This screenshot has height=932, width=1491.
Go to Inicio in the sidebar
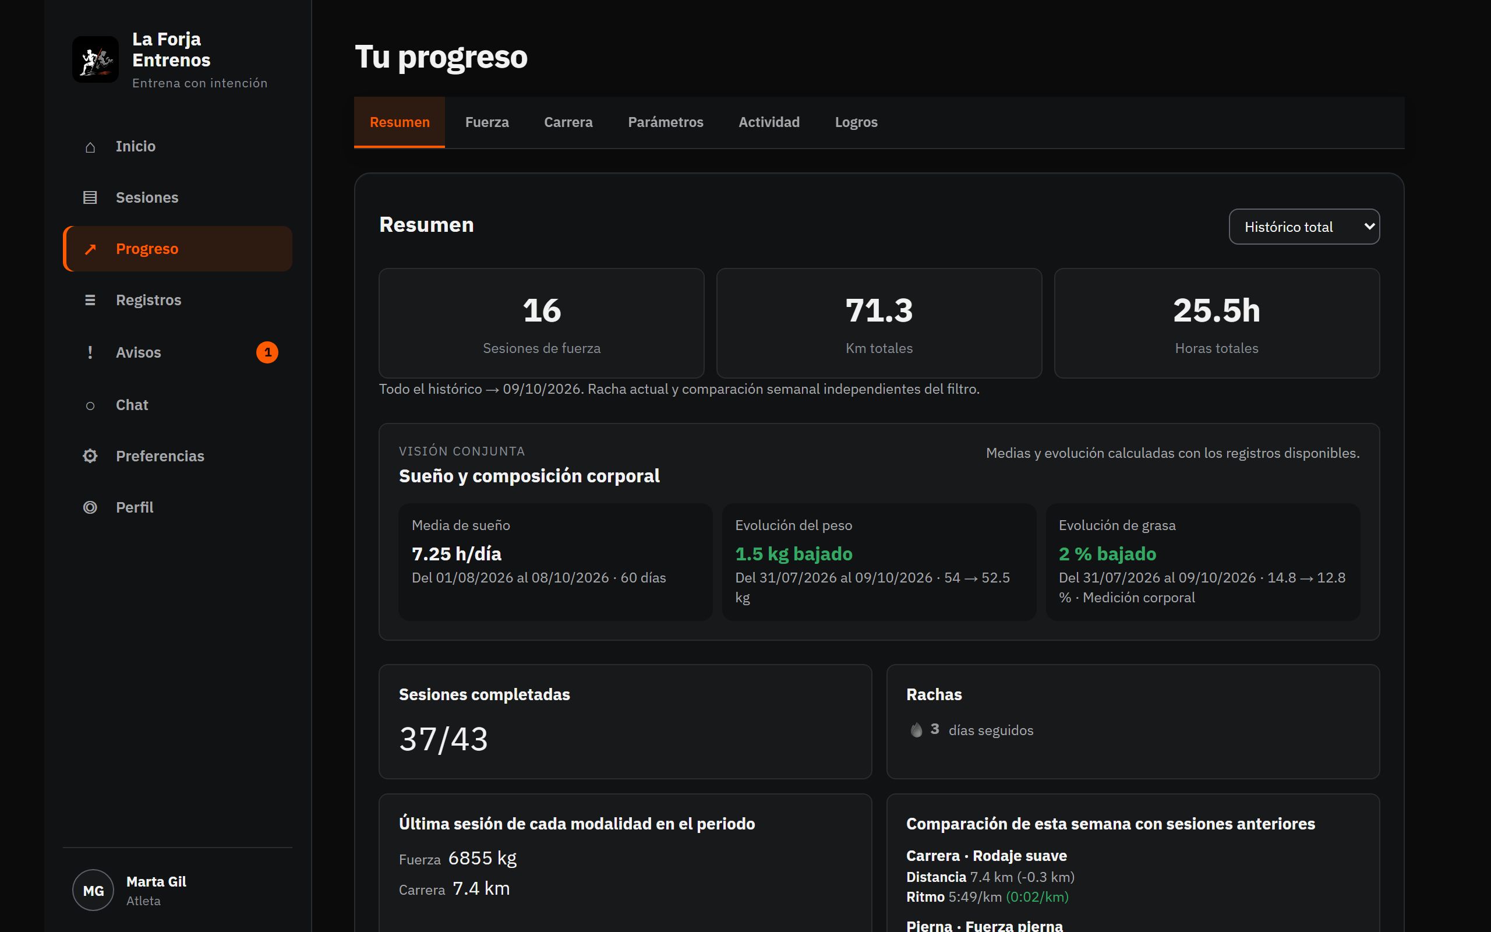click(x=178, y=147)
